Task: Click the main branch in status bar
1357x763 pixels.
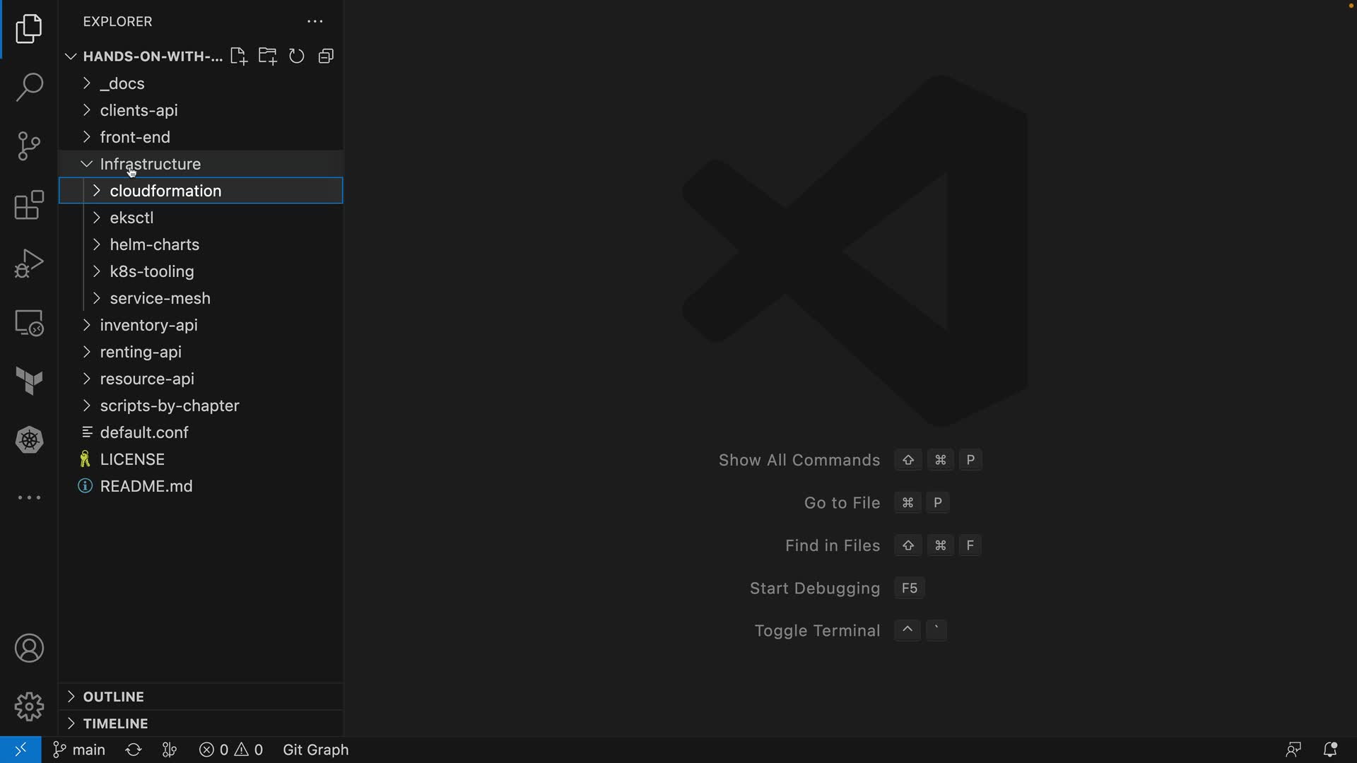Action: coord(80,750)
